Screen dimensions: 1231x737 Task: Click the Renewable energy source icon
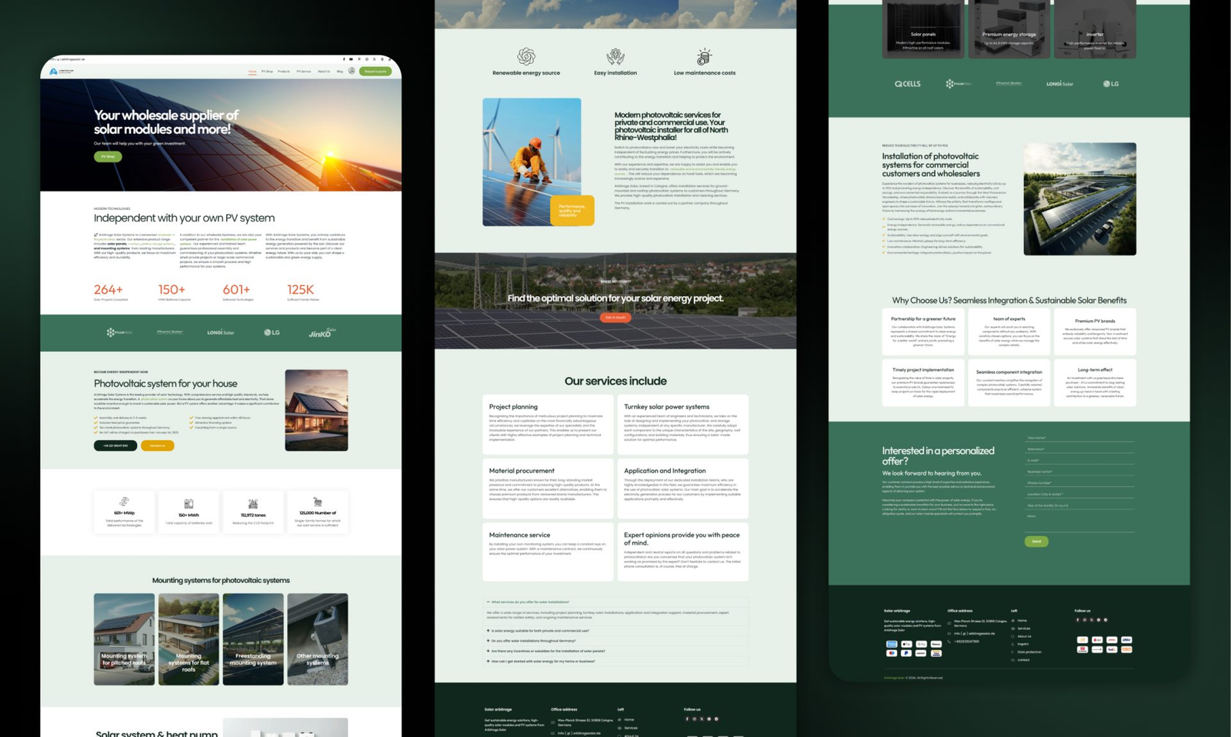pos(526,56)
